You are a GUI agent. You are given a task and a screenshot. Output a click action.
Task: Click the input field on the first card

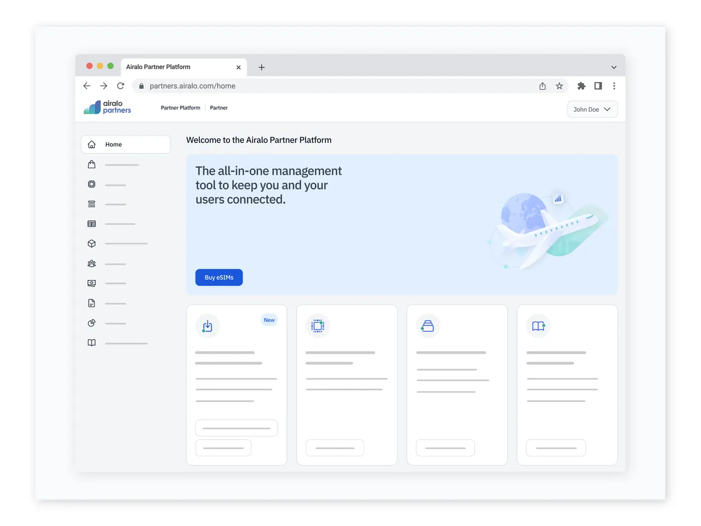237,428
